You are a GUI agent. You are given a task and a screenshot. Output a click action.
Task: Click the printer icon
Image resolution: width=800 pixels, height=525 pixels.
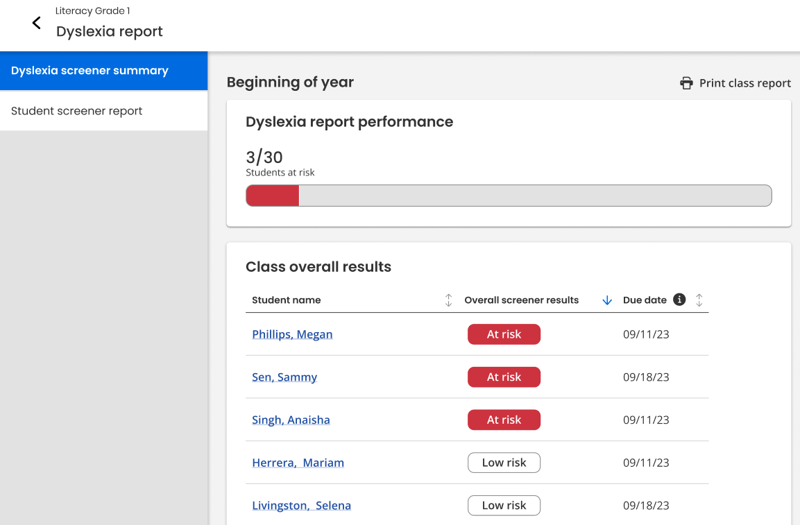[686, 83]
